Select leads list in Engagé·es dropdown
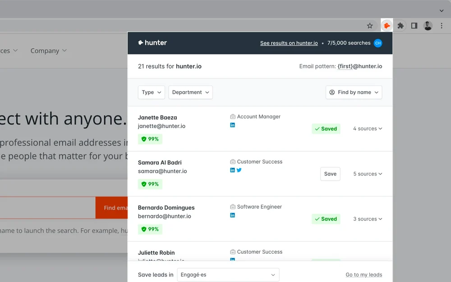This screenshot has width=451, height=282. 228,274
